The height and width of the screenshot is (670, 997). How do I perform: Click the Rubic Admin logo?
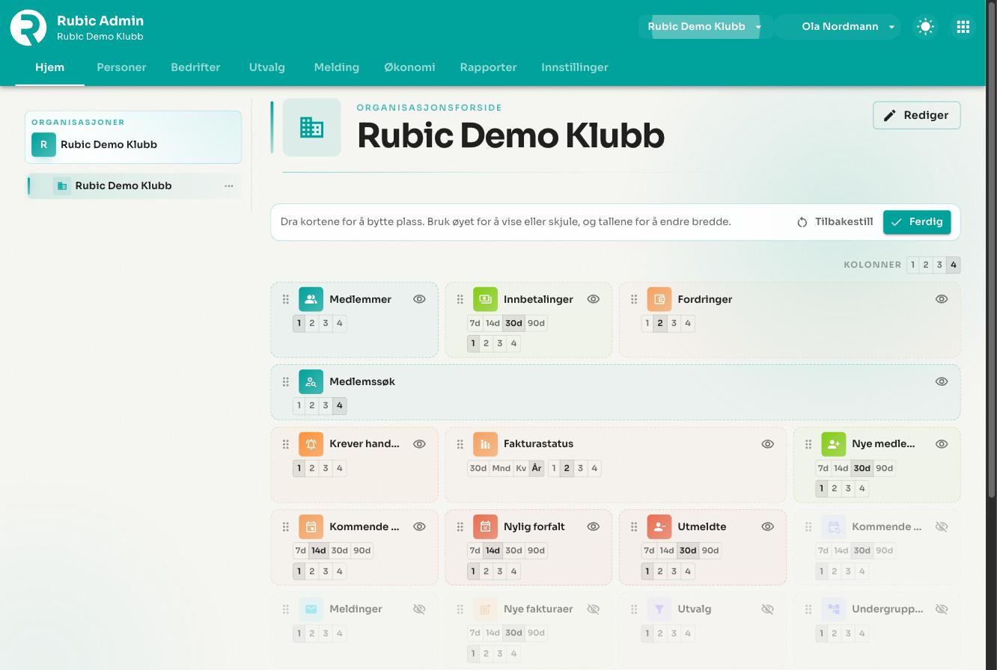click(x=28, y=28)
